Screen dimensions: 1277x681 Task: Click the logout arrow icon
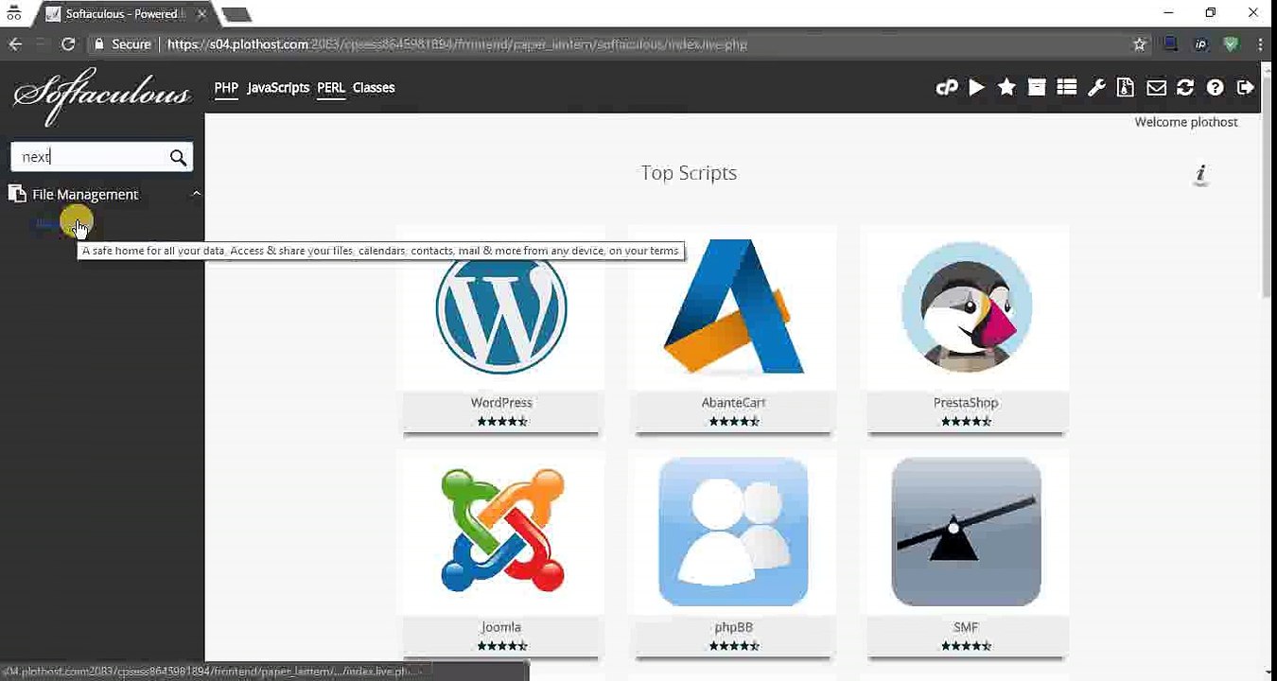coord(1246,87)
